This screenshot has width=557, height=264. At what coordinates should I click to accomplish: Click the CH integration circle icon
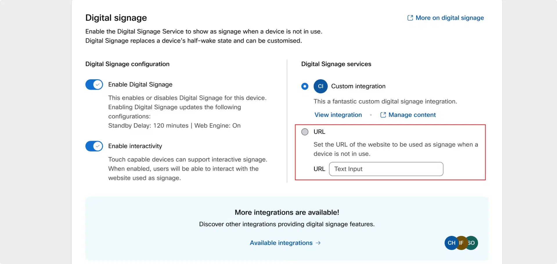click(451, 243)
